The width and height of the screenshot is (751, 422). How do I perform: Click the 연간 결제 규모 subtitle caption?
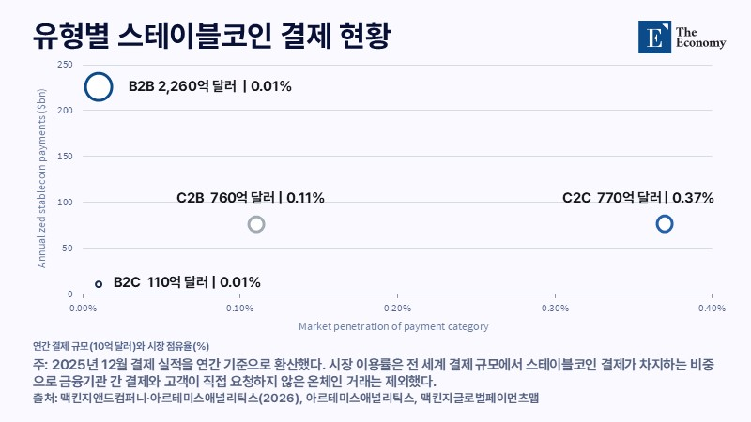121,346
